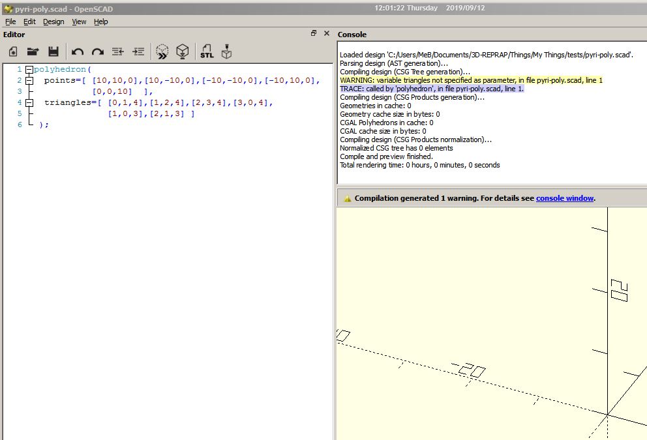The image size is (647, 440).
Task: Open an existing .scad file
Action: click(33, 51)
